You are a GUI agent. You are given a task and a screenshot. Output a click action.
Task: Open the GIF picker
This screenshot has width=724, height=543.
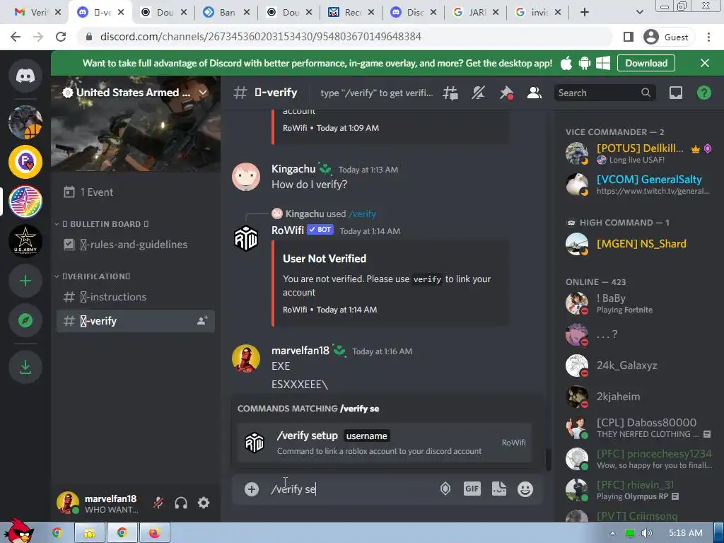472,489
